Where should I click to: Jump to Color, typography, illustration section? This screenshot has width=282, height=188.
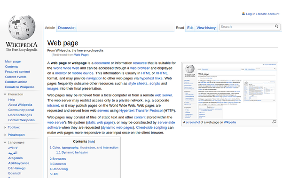(x=84, y=148)
